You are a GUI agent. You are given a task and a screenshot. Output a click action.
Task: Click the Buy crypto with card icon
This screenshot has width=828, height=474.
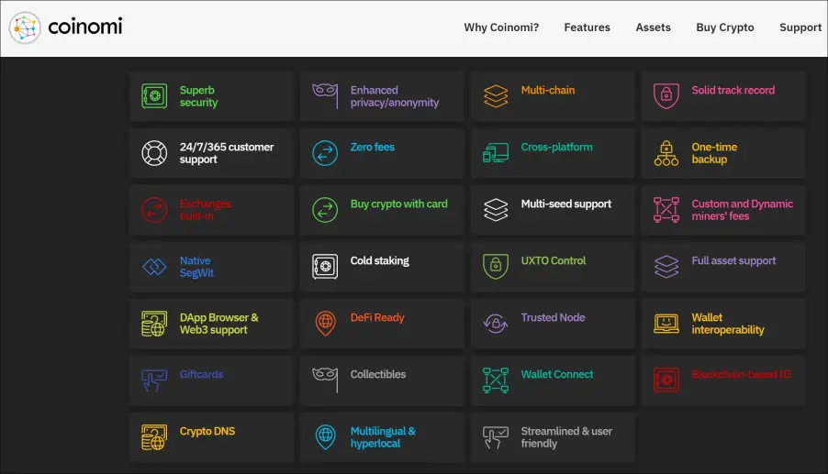point(325,210)
